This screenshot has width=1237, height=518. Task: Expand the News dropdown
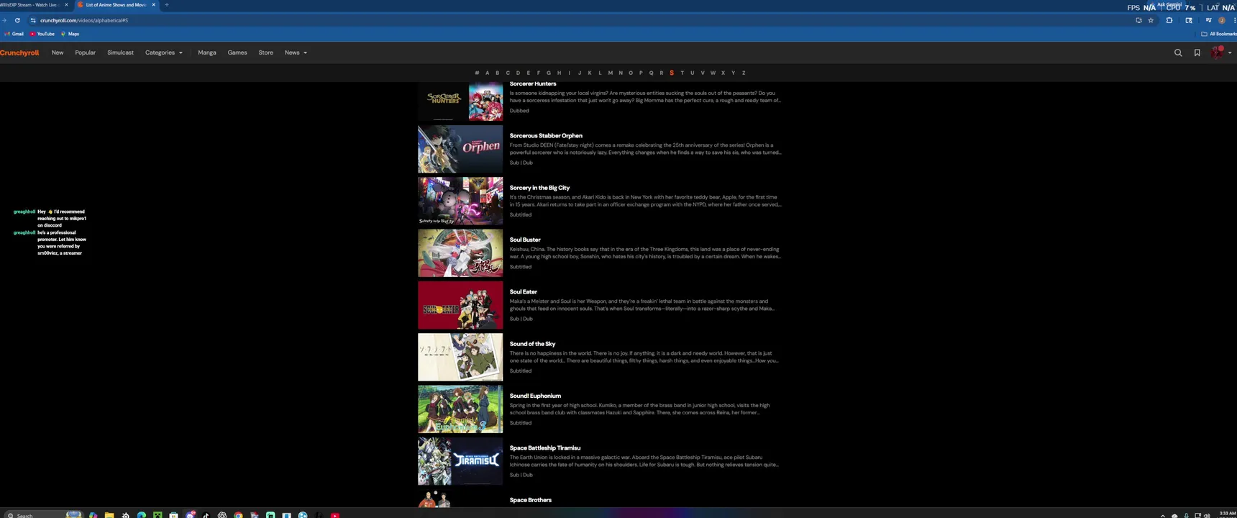[x=296, y=53]
